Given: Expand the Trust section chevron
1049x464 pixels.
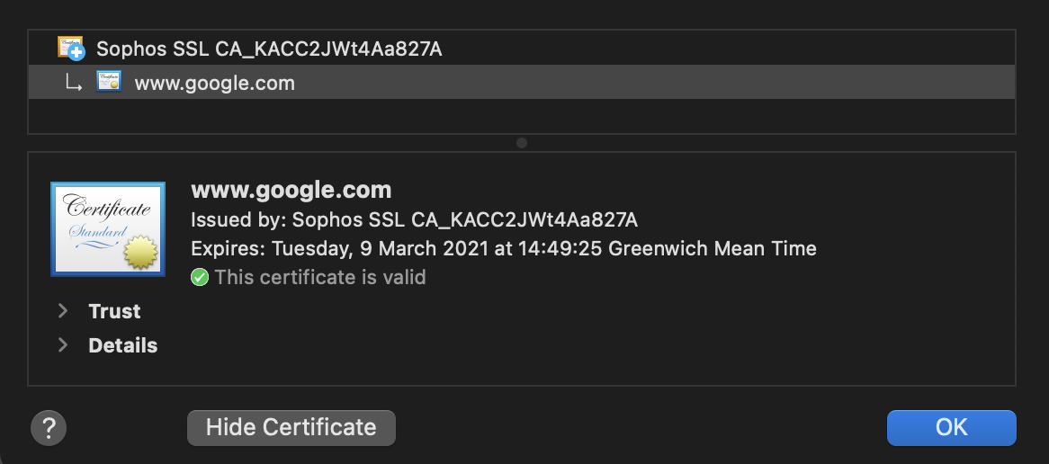Looking at the screenshot, I should click(63, 311).
